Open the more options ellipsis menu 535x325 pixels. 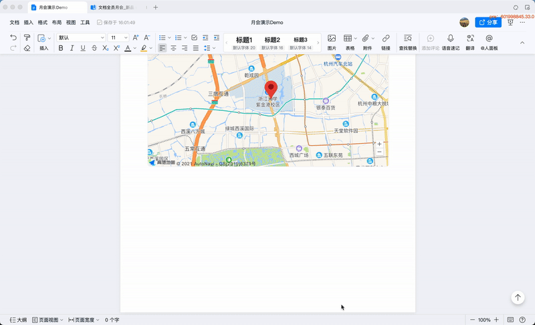[522, 22]
